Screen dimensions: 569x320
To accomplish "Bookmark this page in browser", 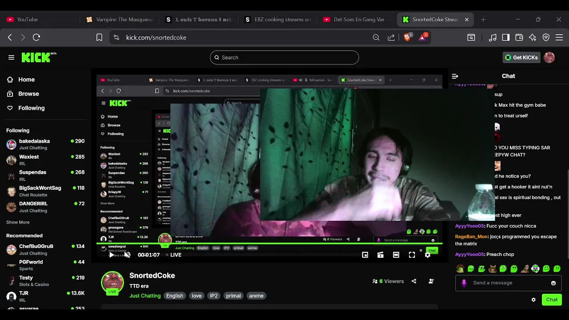I will click(x=99, y=38).
